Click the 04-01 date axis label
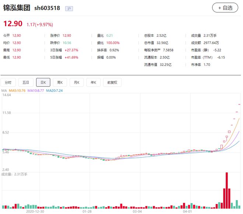243x214 pixels. (x=187, y=211)
